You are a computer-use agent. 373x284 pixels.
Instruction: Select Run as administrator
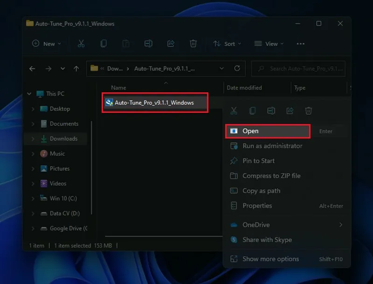tap(272, 146)
